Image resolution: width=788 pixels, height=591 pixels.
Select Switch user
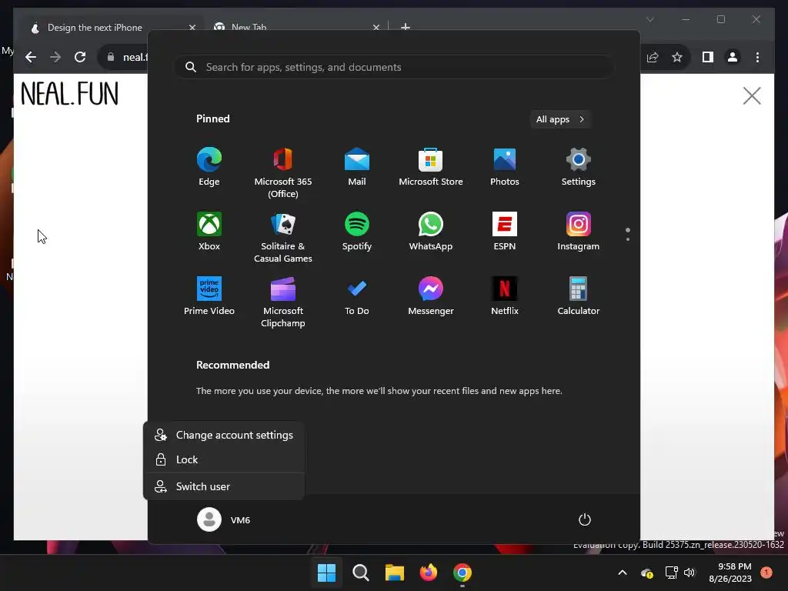(x=224, y=486)
